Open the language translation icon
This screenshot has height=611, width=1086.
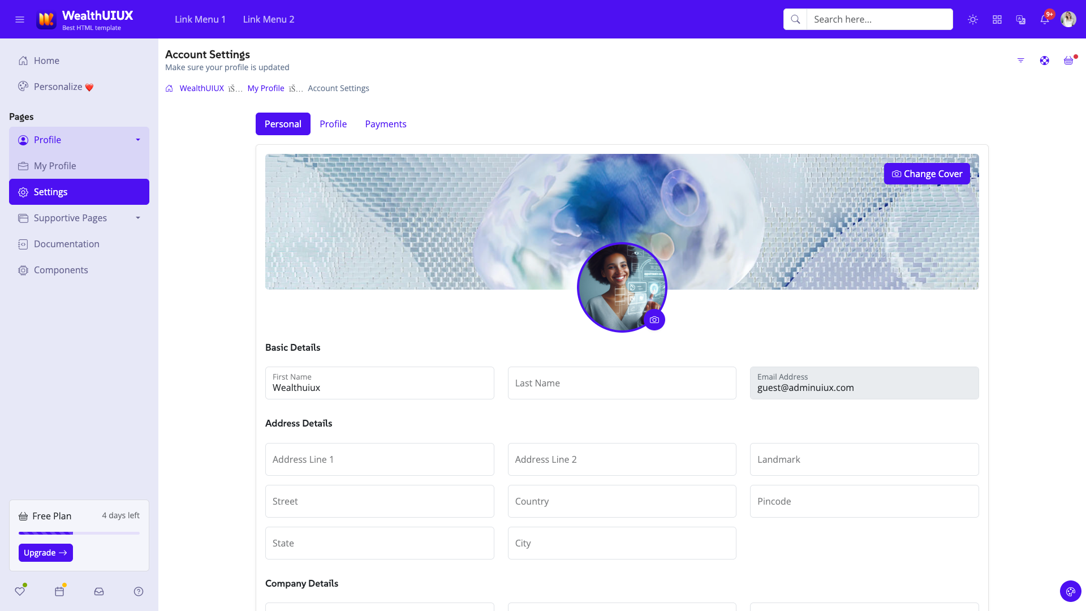click(1021, 19)
